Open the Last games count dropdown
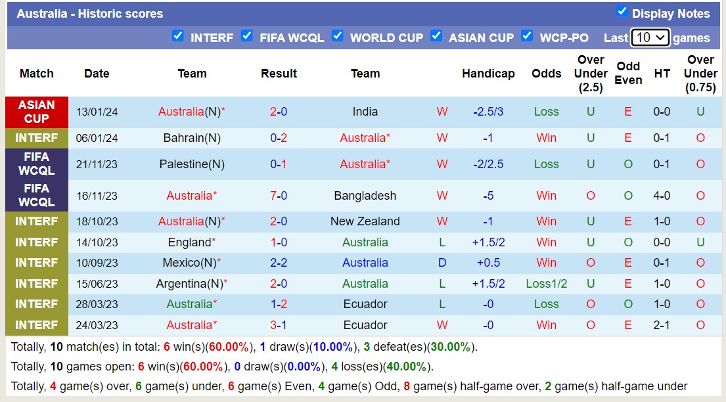Screen dimensions: 726x402 coord(650,37)
